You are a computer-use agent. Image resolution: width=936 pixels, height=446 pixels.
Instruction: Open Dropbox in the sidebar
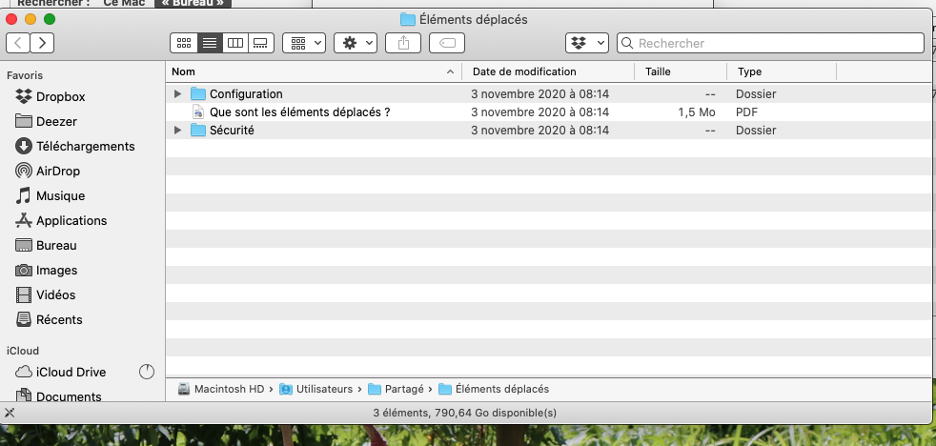point(51,96)
